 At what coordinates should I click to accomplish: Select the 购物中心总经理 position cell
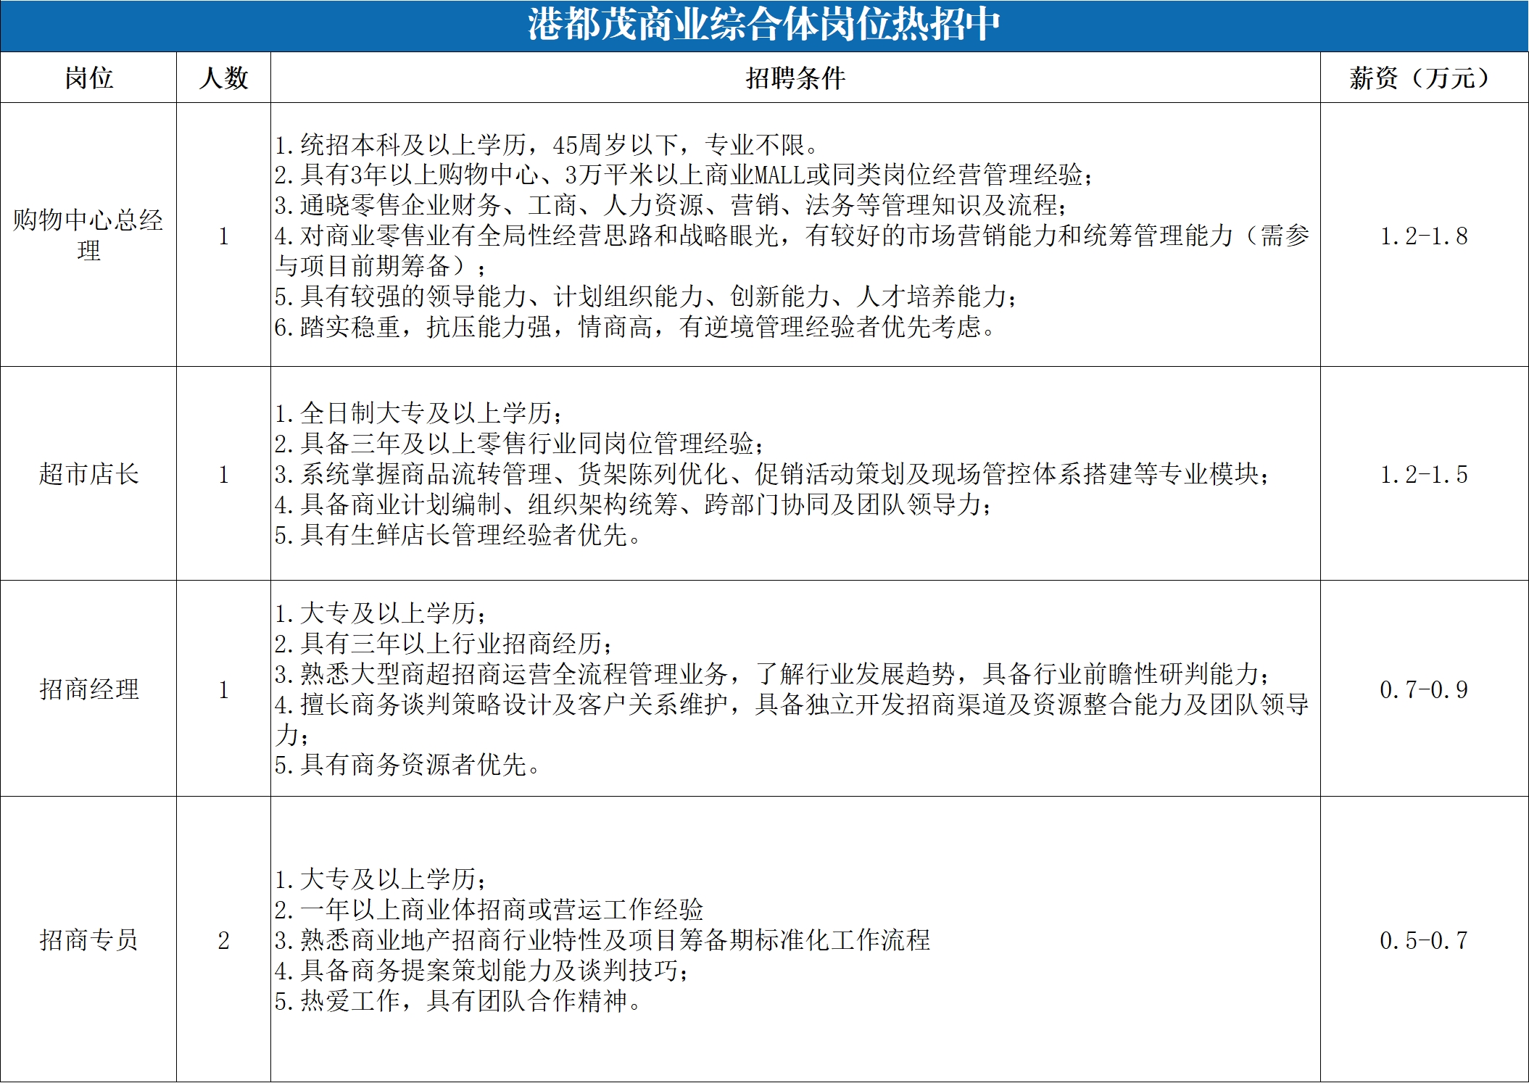coord(88,235)
